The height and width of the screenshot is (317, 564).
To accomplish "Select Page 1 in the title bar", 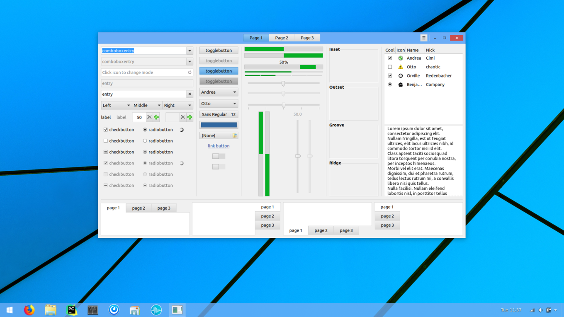I will (256, 38).
